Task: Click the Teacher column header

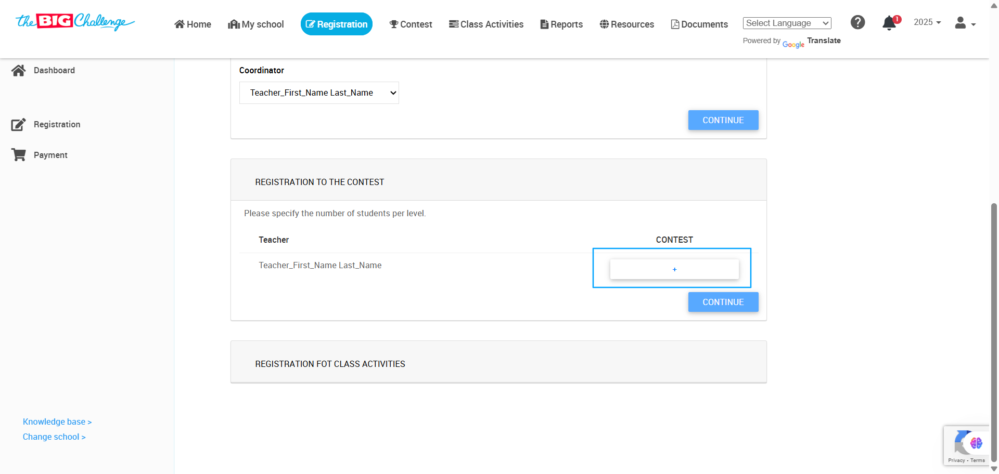Action: pos(274,240)
